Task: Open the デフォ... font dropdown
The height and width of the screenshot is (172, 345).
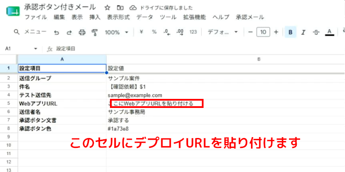Action: pos(223,32)
